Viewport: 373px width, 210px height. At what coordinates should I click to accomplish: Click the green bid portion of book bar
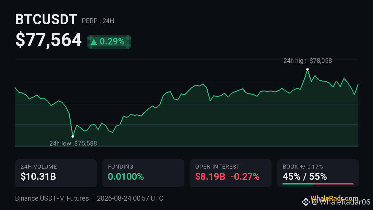[298, 184]
